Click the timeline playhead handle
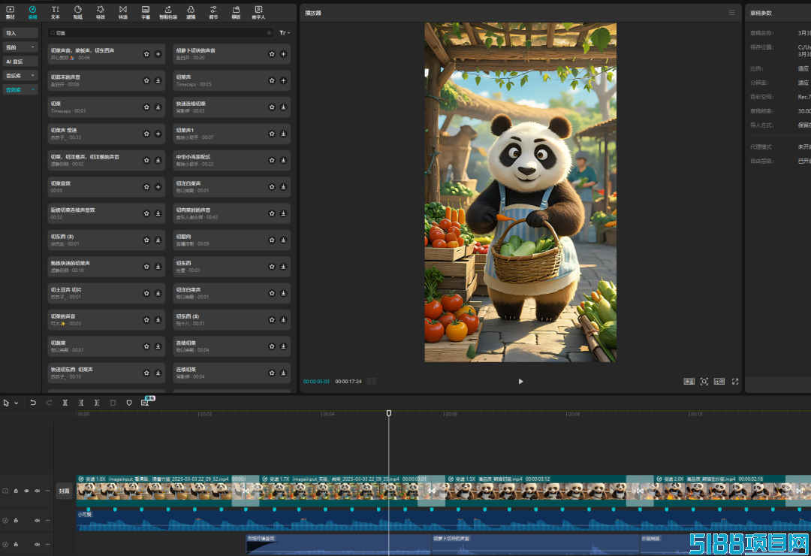The image size is (811, 556). click(x=389, y=413)
